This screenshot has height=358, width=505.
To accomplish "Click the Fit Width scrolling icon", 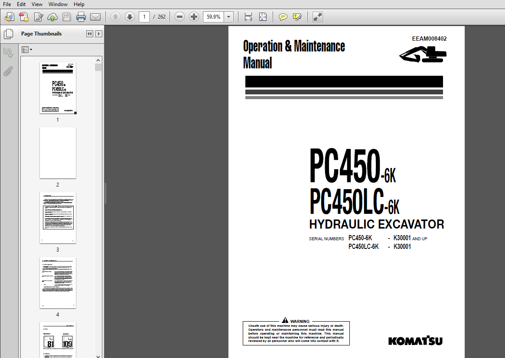I will click(248, 17).
